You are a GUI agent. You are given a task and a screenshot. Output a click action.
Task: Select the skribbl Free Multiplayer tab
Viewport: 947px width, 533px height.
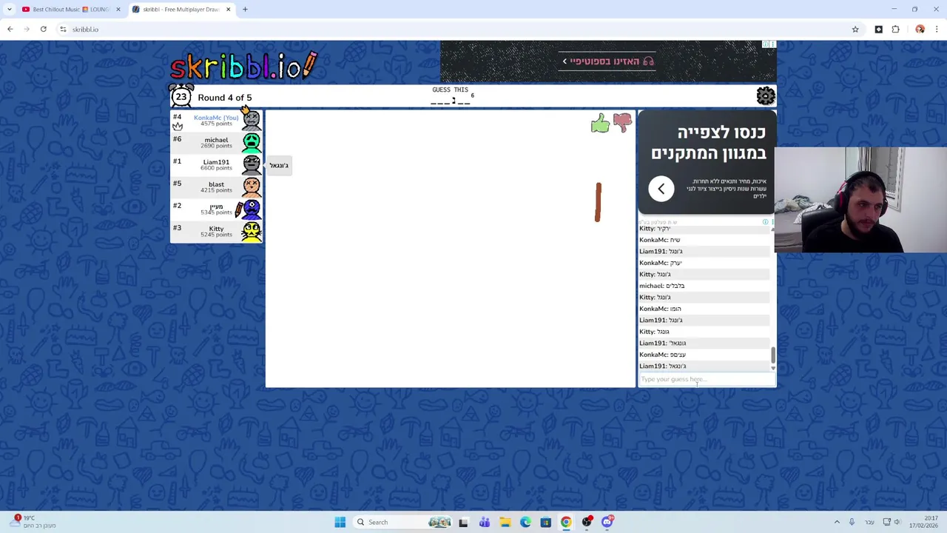point(181,10)
